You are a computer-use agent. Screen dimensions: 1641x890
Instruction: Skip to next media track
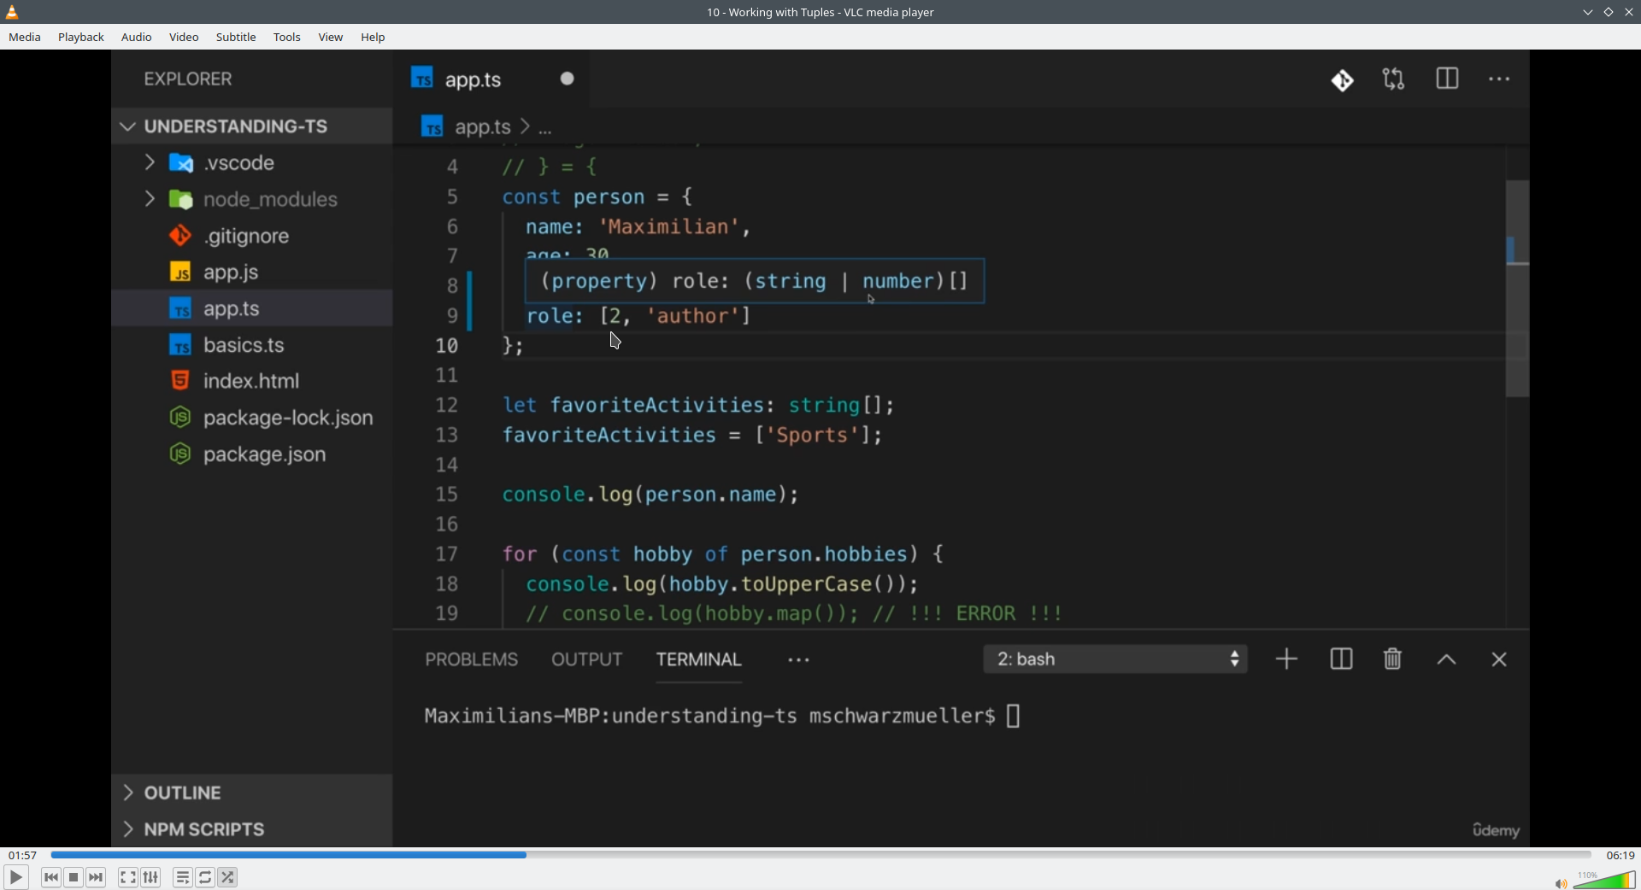coord(97,877)
